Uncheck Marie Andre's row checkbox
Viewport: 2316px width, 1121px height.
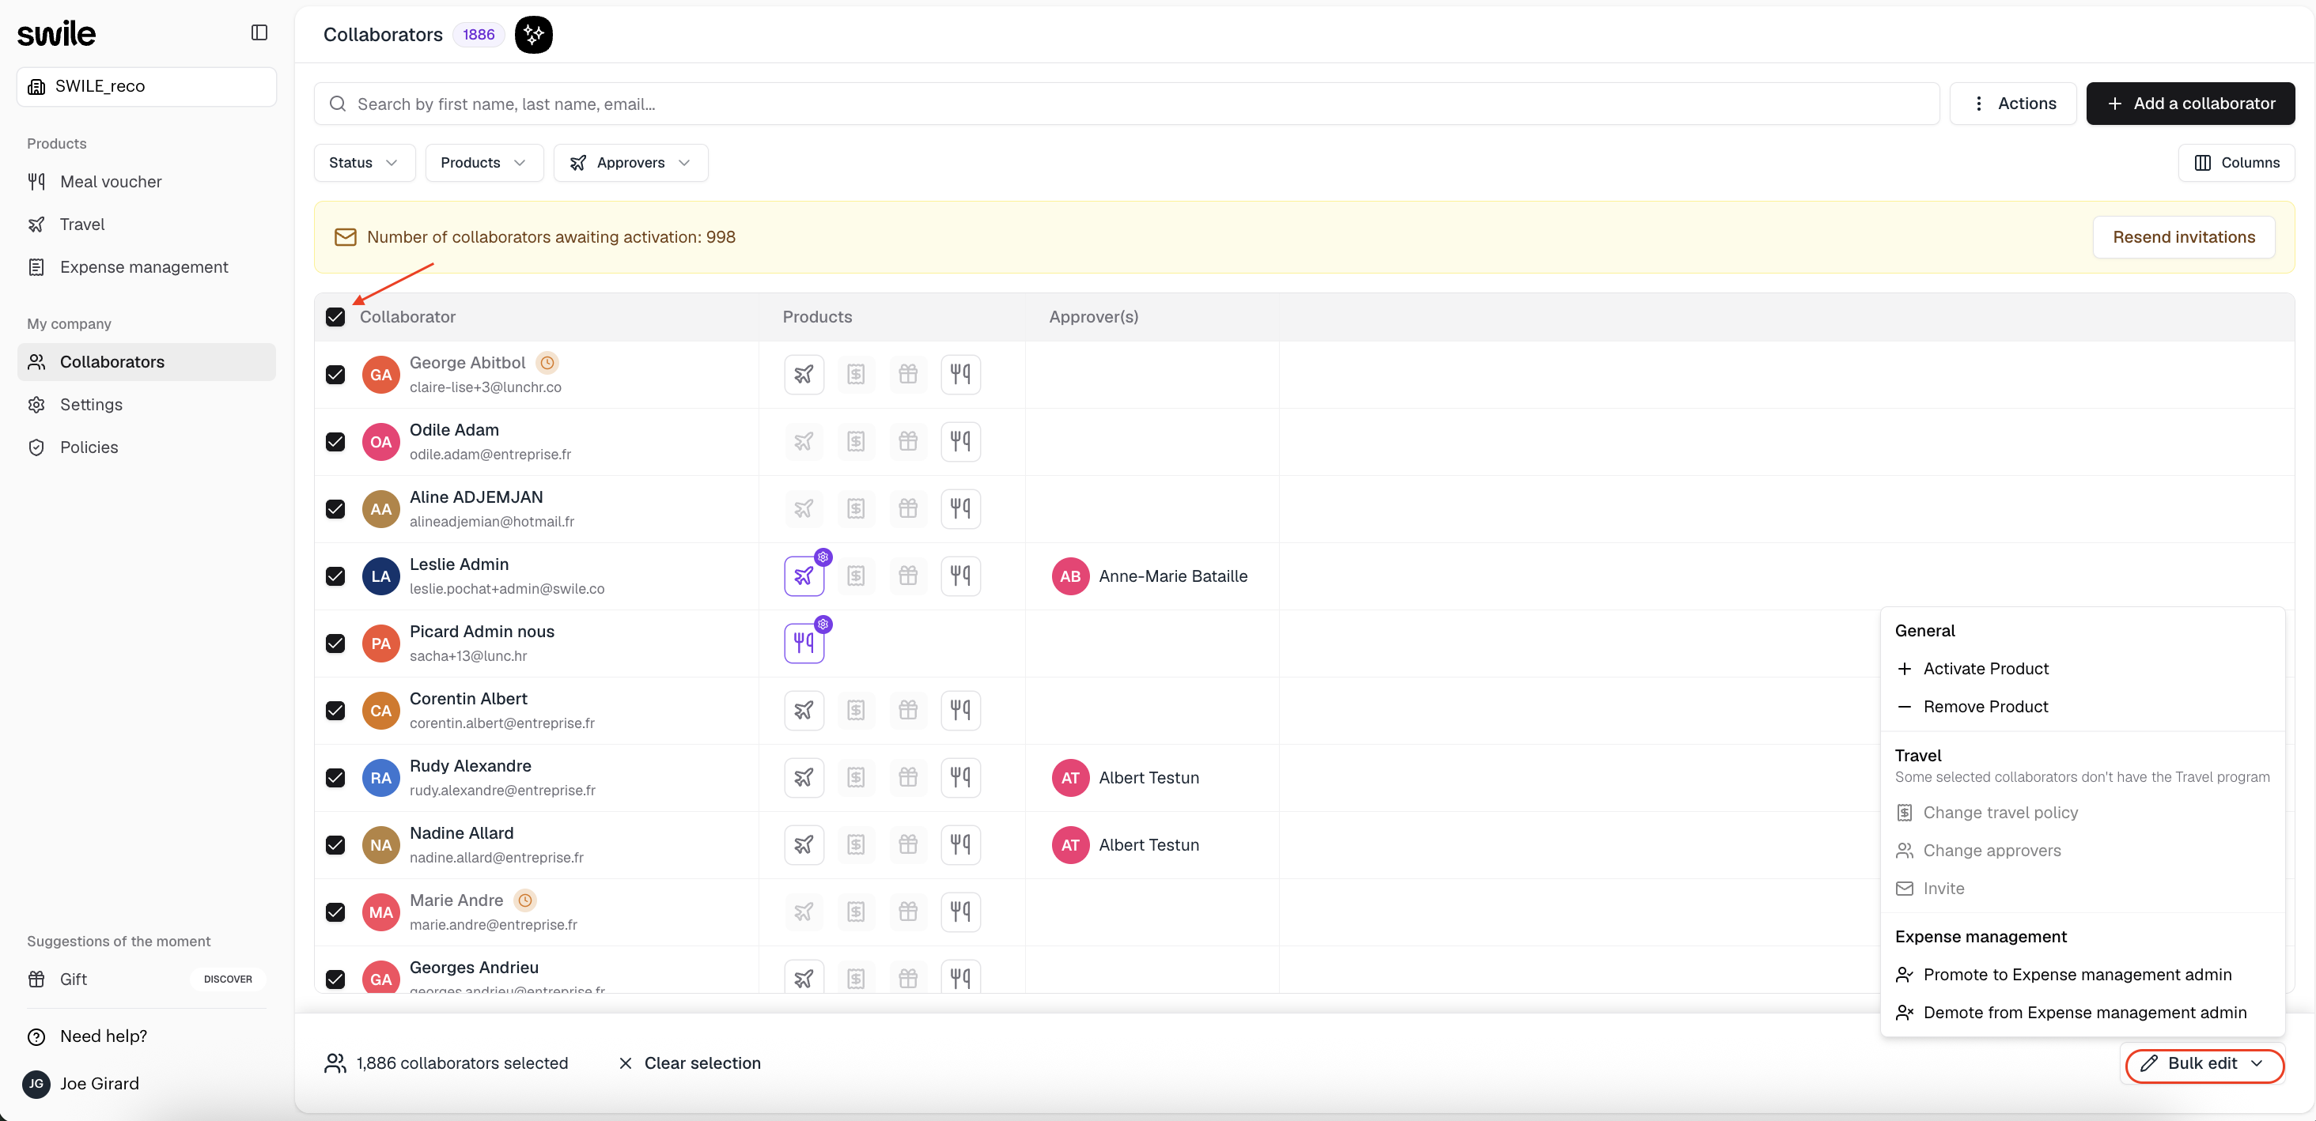335,912
